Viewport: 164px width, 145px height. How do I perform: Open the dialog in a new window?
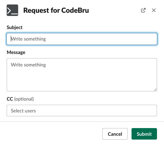click(143, 10)
